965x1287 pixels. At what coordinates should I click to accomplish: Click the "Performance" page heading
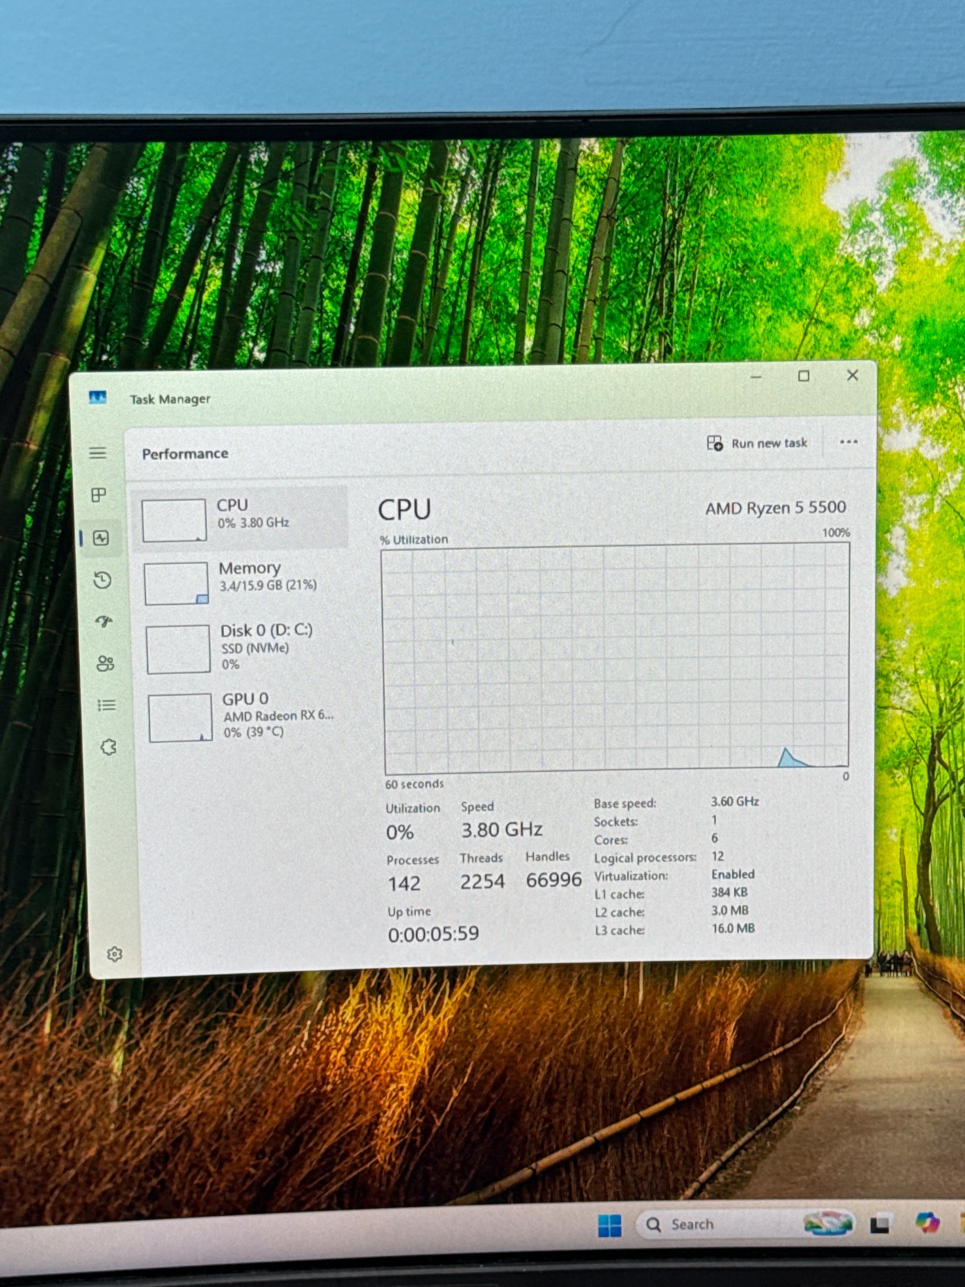tap(185, 453)
